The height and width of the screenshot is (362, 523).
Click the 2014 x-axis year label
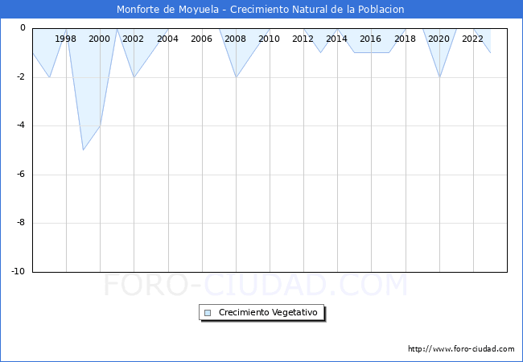(x=336, y=39)
